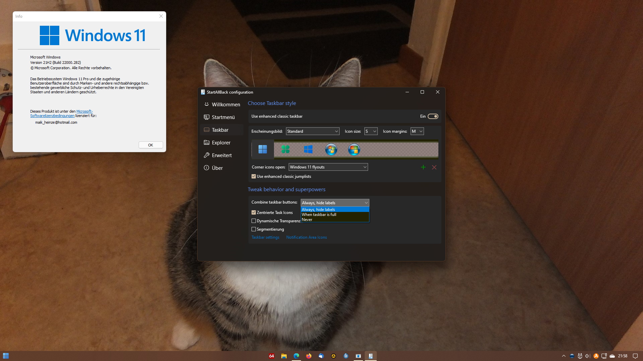
Task: Click the green plus add icon
Action: coord(423,167)
